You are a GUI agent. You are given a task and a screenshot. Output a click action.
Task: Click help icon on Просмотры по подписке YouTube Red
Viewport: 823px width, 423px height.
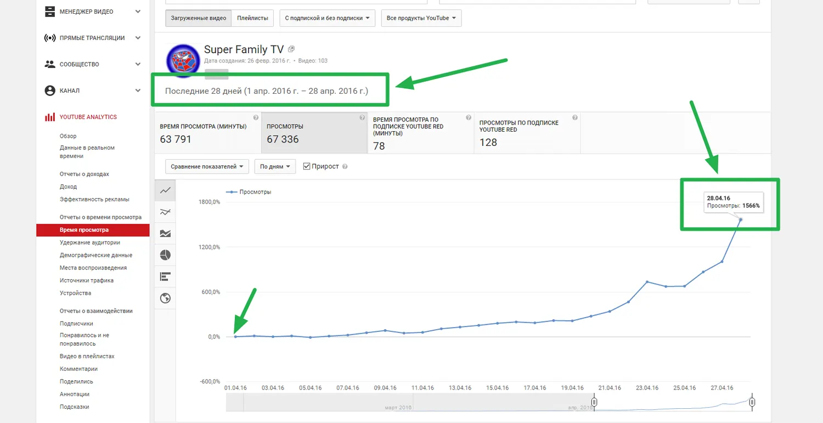click(575, 117)
